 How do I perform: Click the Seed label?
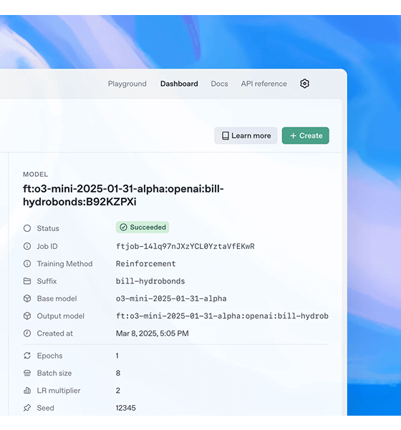pos(46,408)
